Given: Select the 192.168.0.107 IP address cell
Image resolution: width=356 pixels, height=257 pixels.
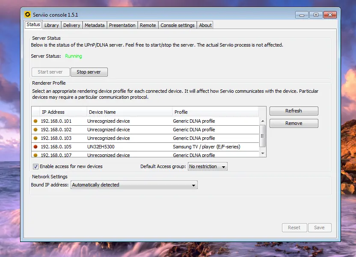Looking at the screenshot, I should tap(56, 155).
